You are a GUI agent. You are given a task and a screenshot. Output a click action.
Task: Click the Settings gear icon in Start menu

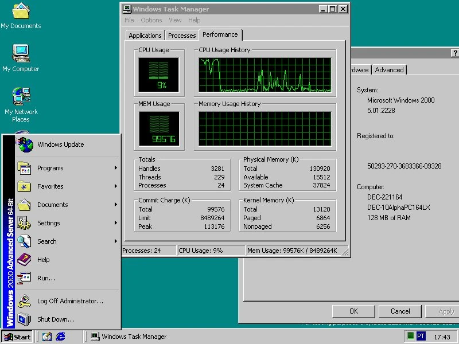point(24,223)
